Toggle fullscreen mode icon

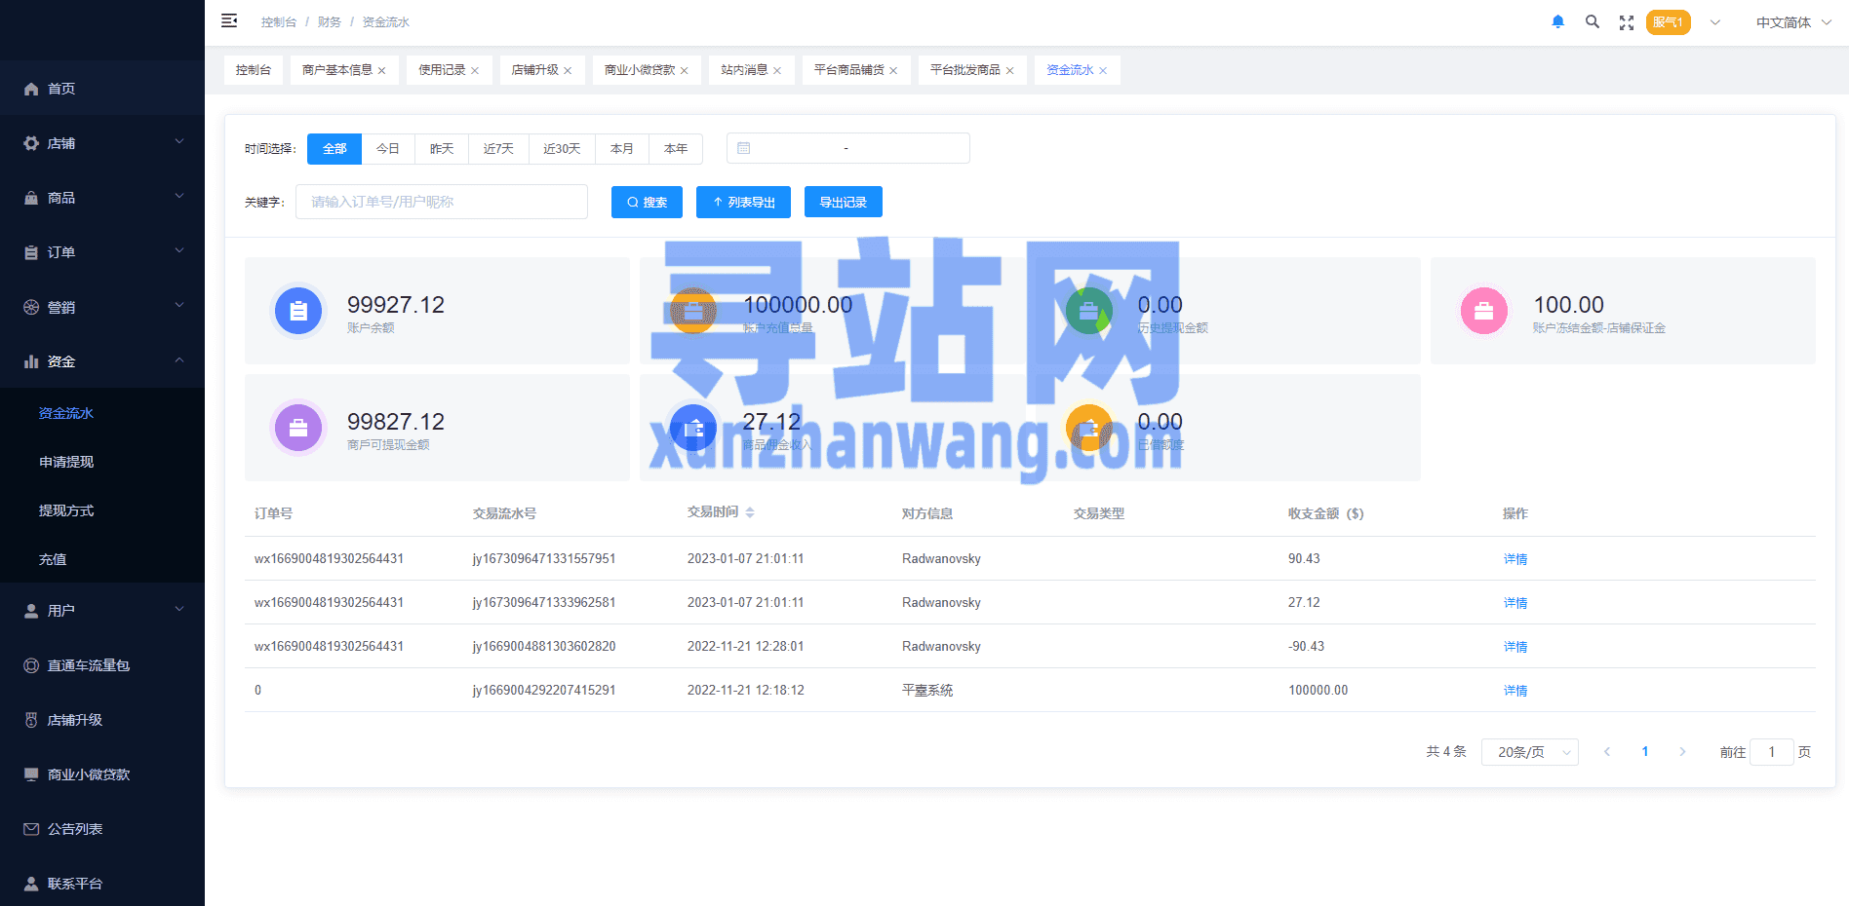pos(1626,22)
